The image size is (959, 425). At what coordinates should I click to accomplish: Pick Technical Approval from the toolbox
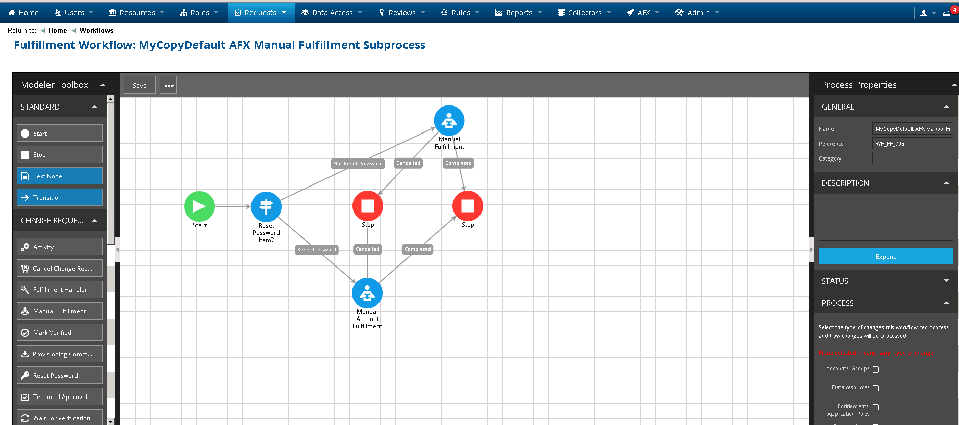point(60,396)
